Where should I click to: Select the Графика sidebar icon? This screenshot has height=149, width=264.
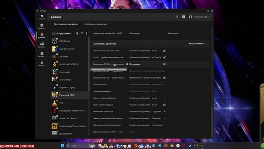pos(42,36)
